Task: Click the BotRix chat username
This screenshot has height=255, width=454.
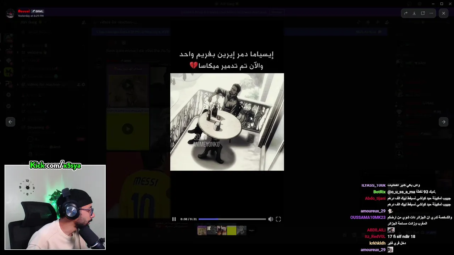Action: (x=380, y=192)
